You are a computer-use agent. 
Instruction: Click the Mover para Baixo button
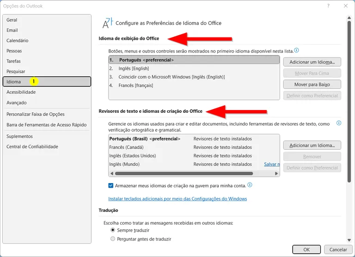coord(312,85)
